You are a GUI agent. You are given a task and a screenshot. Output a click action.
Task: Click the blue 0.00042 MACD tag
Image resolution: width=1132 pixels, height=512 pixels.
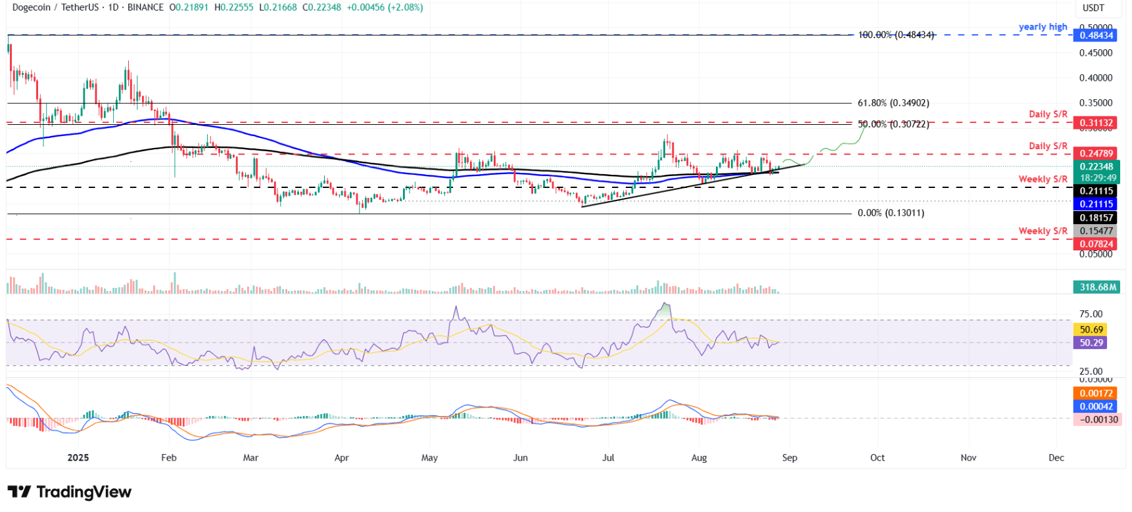[1095, 407]
